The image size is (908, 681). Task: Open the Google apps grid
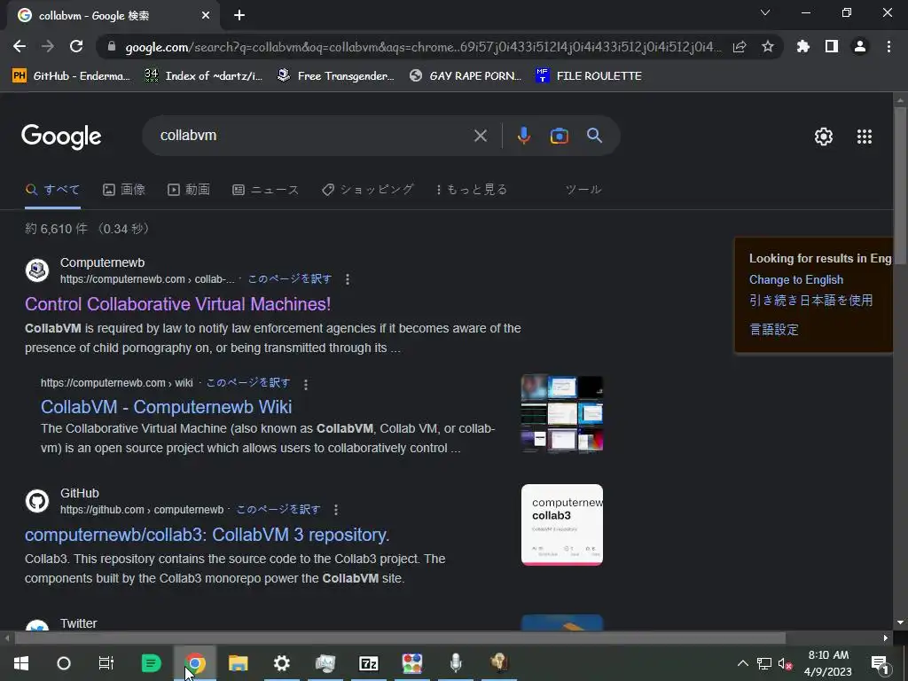[x=864, y=137]
